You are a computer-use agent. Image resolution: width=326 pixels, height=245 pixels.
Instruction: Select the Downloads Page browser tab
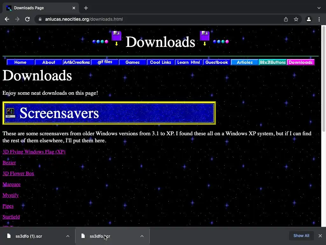pyautogui.click(x=40, y=8)
